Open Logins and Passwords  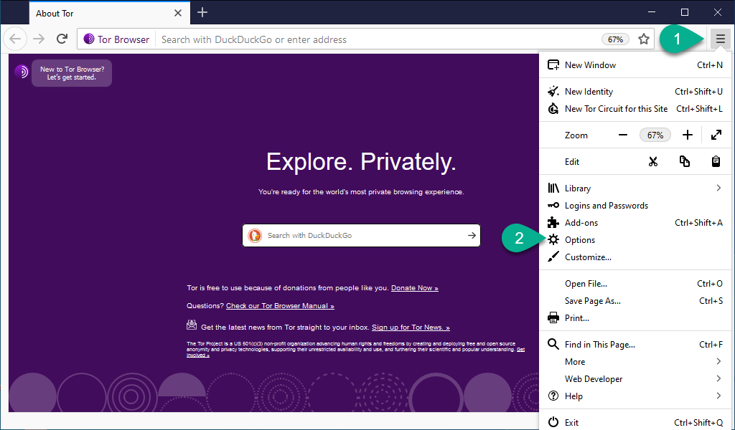[x=635, y=206]
